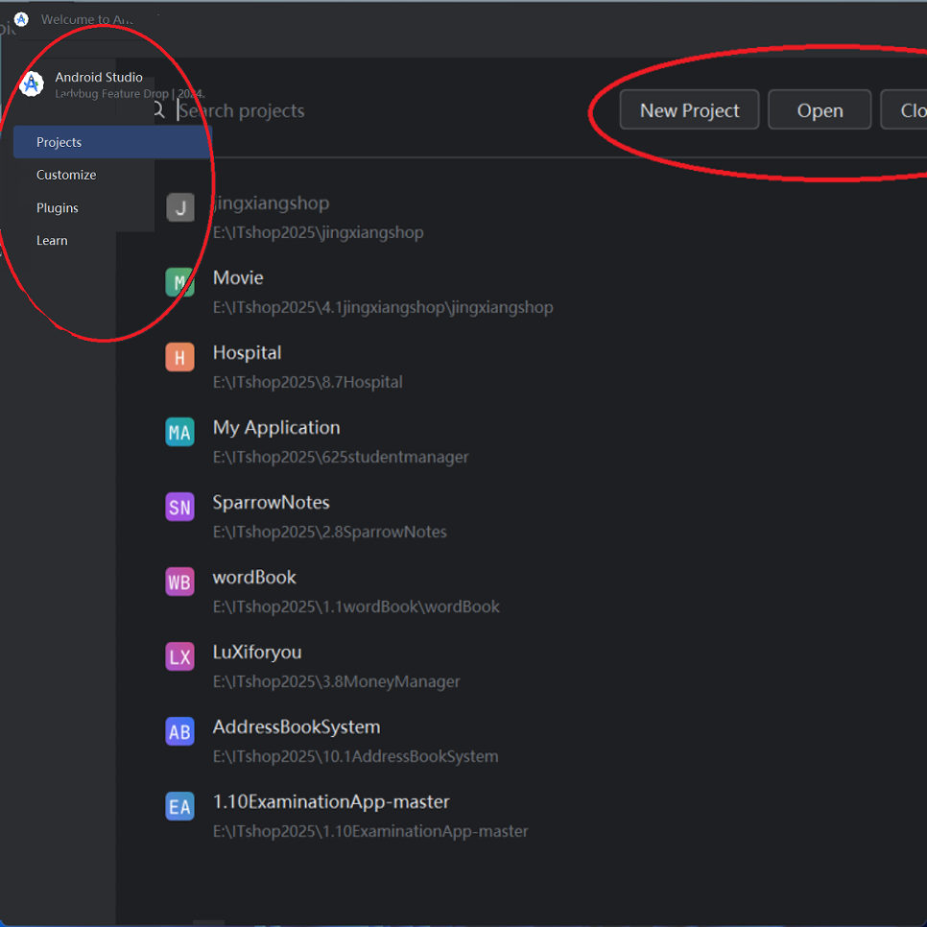Click path E:\ITshop2025\4.1jingxiangshop\jingxiangshop
Viewport: 927px width, 927px height.
coord(383,307)
